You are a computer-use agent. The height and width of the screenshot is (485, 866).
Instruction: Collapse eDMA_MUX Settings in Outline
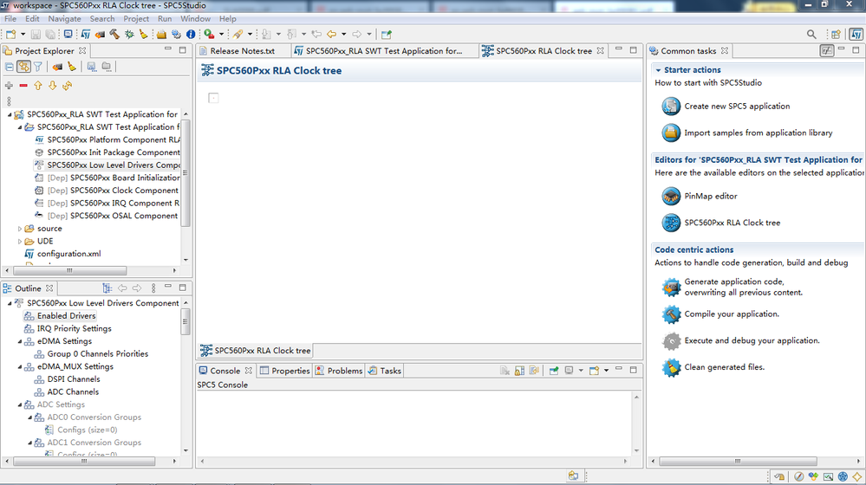(x=20, y=367)
